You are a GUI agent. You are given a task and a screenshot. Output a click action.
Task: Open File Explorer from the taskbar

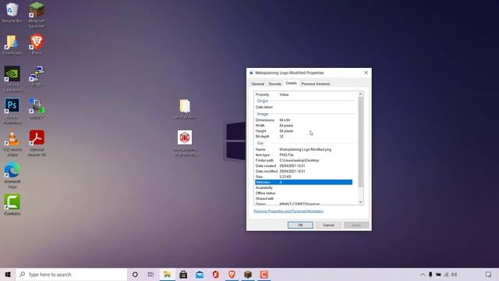pyautogui.click(x=167, y=274)
